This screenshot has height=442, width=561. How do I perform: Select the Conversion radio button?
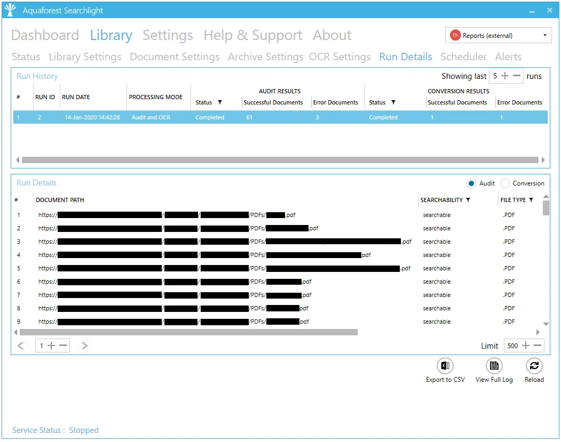(505, 183)
